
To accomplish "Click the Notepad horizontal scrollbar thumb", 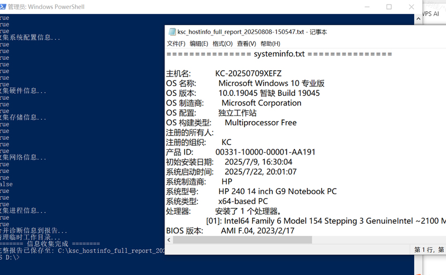I will pos(243,240).
